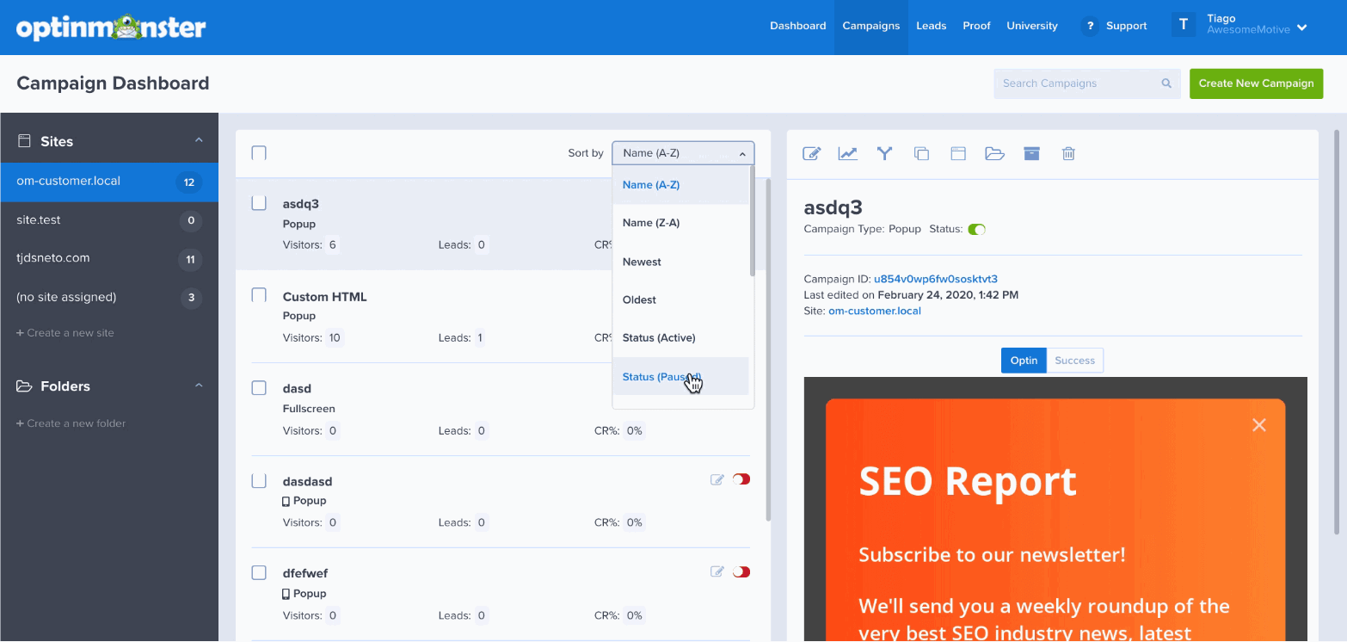The height and width of the screenshot is (642, 1347).
Task: Check the checkbox beside Custom HTML
Action: click(259, 294)
